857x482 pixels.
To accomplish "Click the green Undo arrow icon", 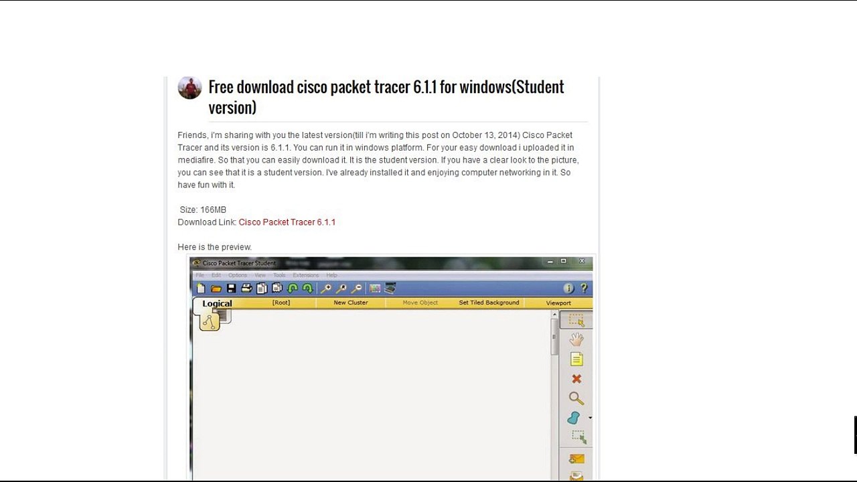I will click(x=293, y=289).
